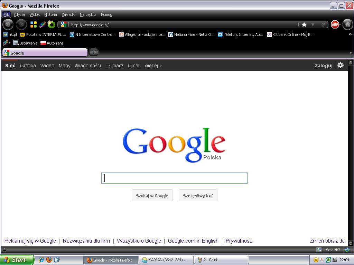Open the N Internetowe Centrum bookmark
Screen dimensions: 354x265
(x=93, y=35)
